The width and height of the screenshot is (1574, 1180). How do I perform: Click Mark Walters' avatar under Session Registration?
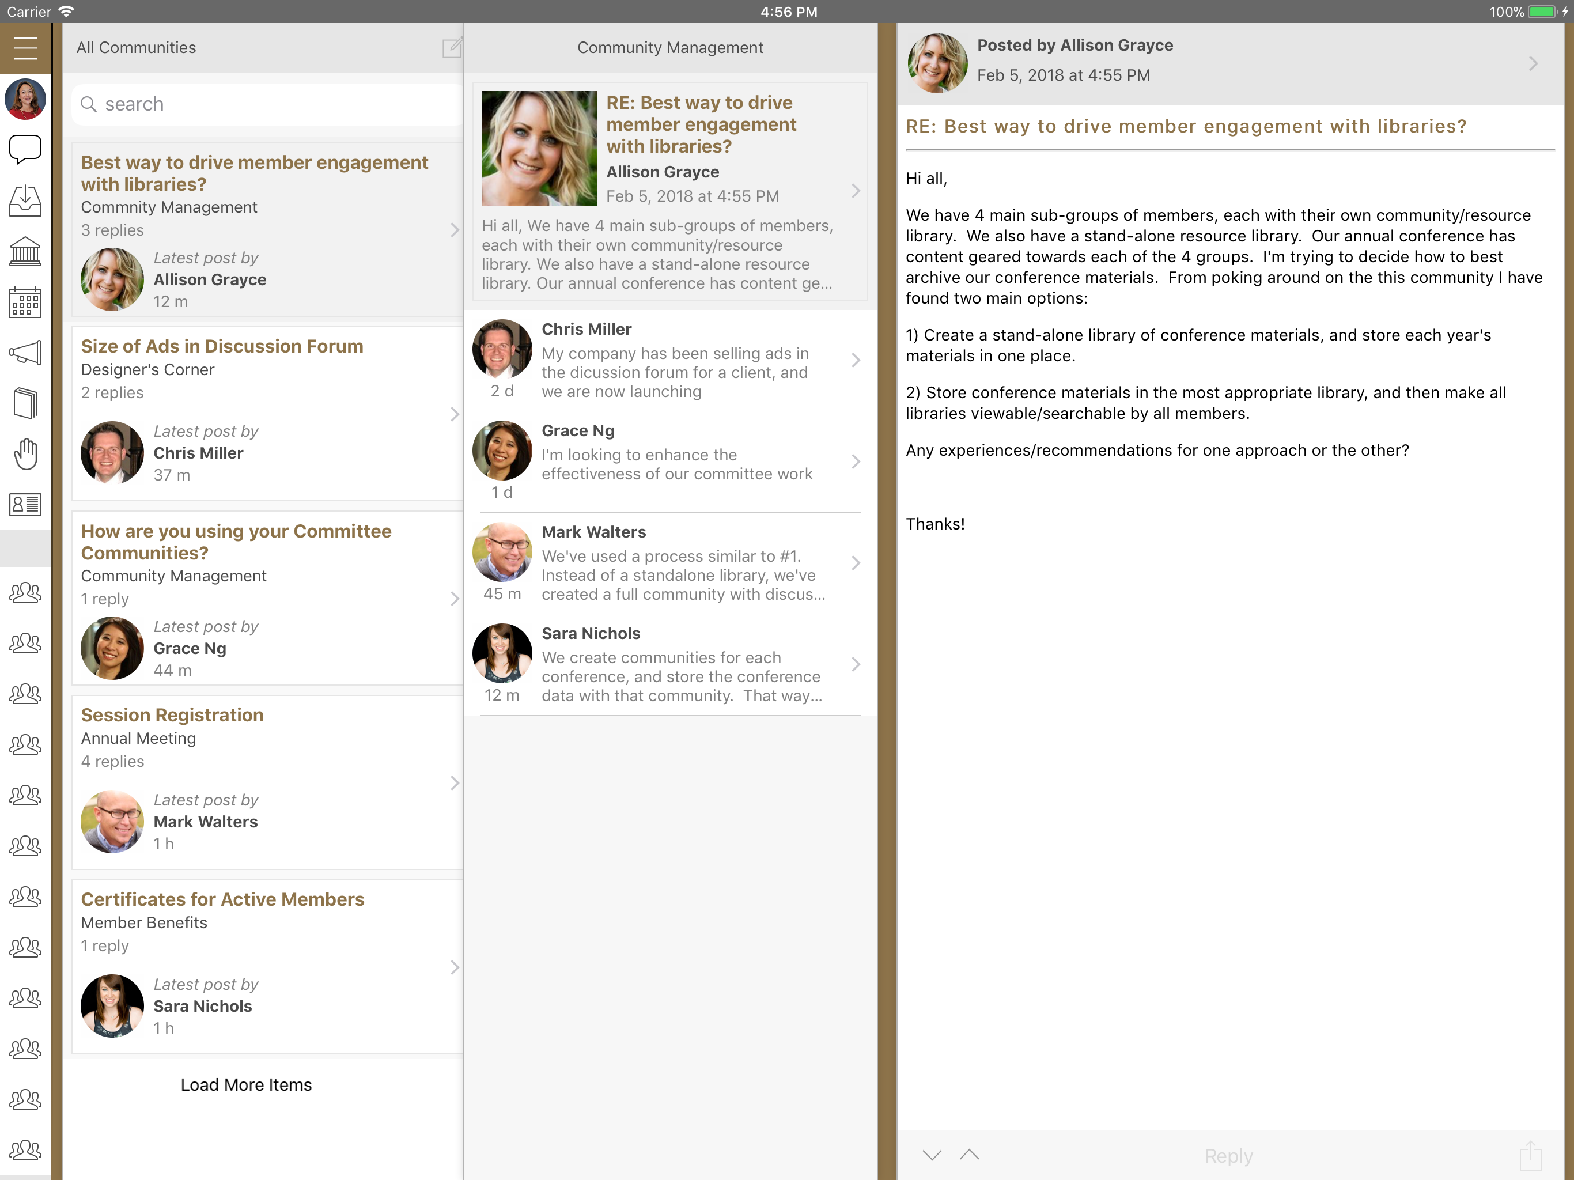(x=112, y=821)
